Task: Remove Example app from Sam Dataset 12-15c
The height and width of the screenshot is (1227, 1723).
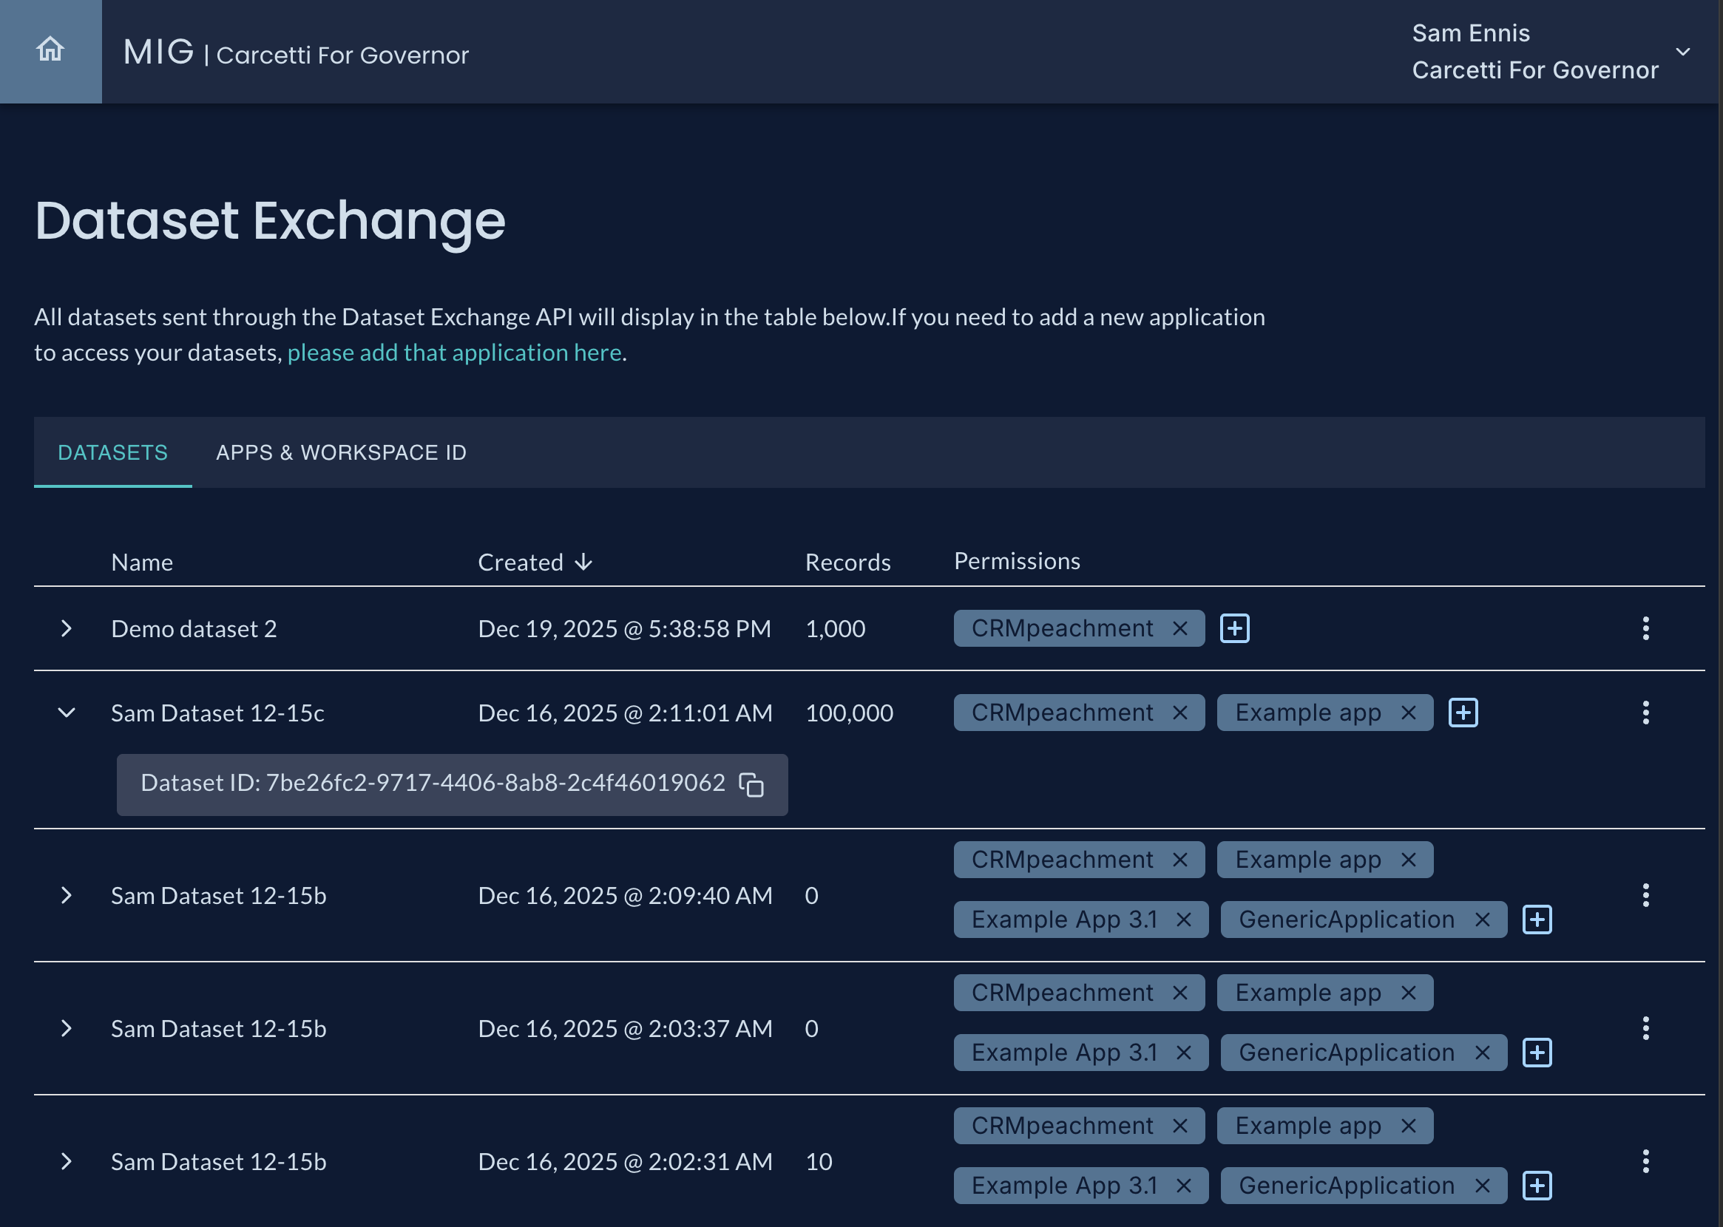Action: coord(1408,713)
